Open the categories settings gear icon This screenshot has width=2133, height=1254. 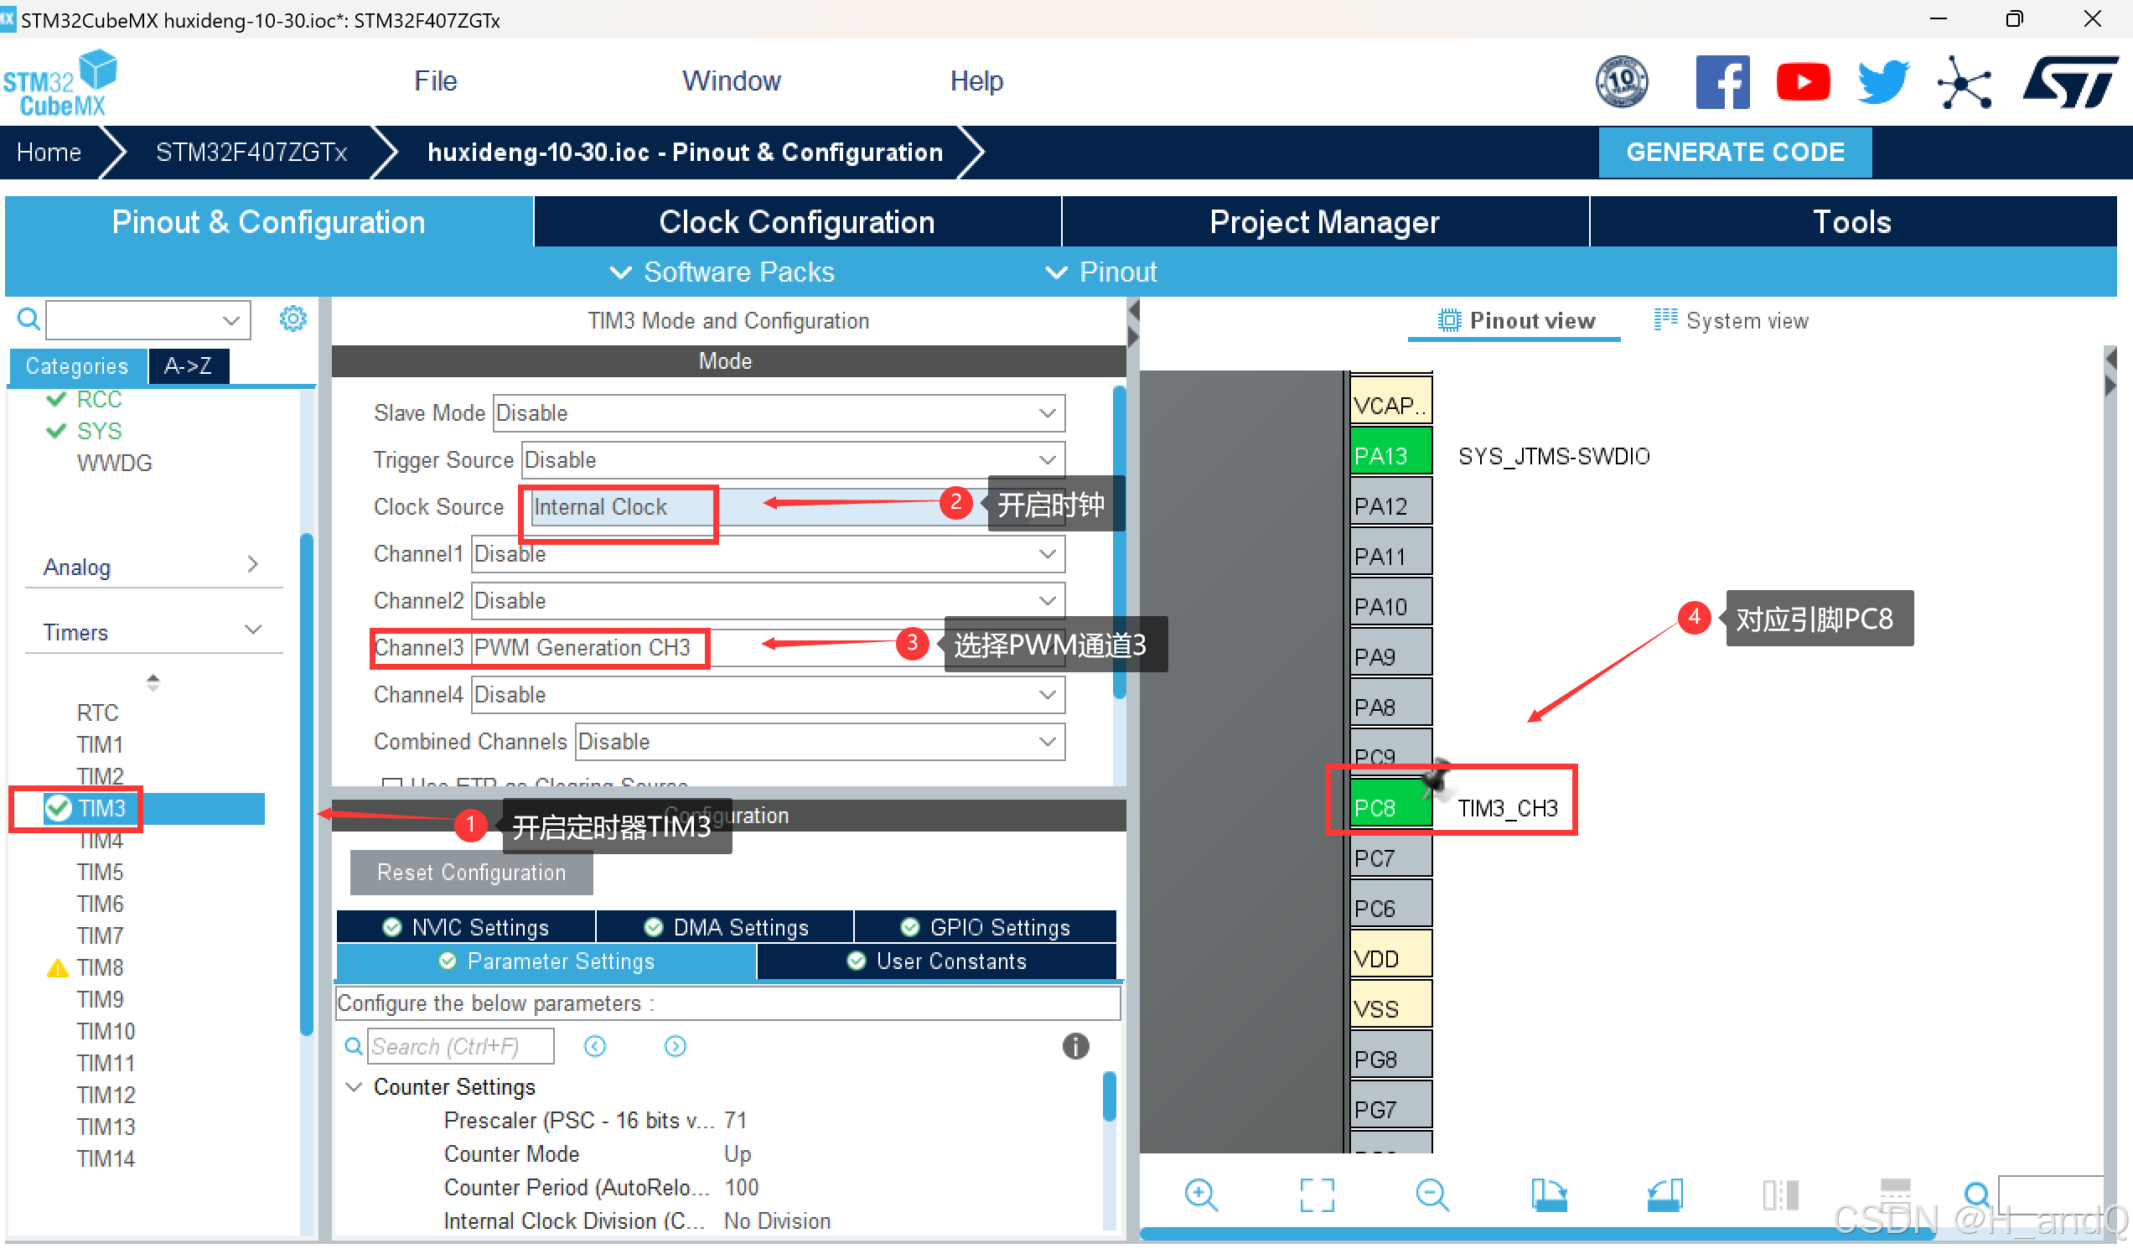coord(293,319)
